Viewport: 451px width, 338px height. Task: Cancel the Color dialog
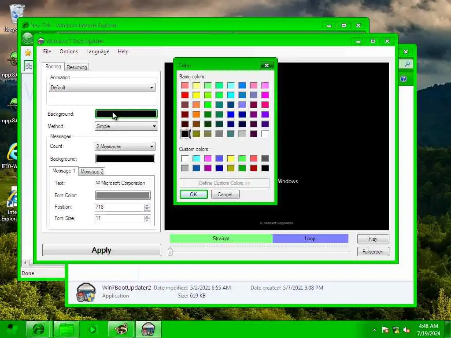tap(225, 195)
